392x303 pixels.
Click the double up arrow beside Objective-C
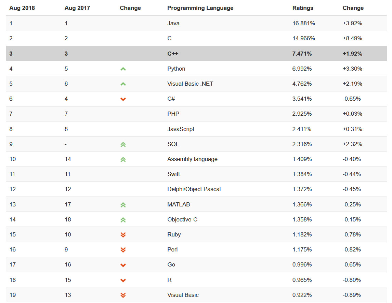[123, 220]
